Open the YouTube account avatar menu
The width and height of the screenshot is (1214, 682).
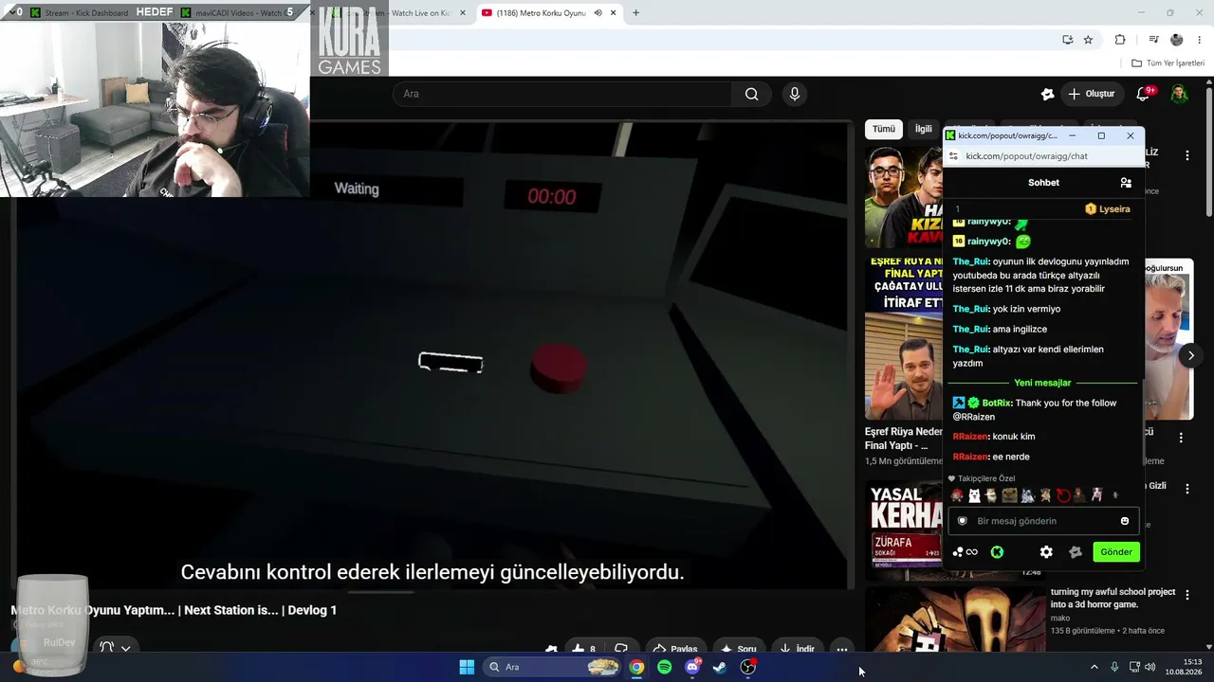(1179, 94)
